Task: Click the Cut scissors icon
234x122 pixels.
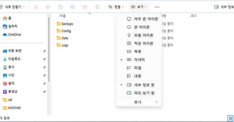Action: tap(36, 7)
